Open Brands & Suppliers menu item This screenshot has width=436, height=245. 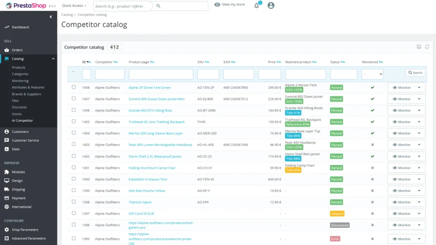26,94
